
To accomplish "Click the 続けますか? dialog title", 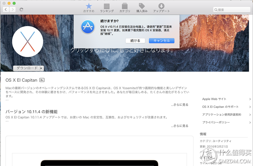I will tap(109, 21).
